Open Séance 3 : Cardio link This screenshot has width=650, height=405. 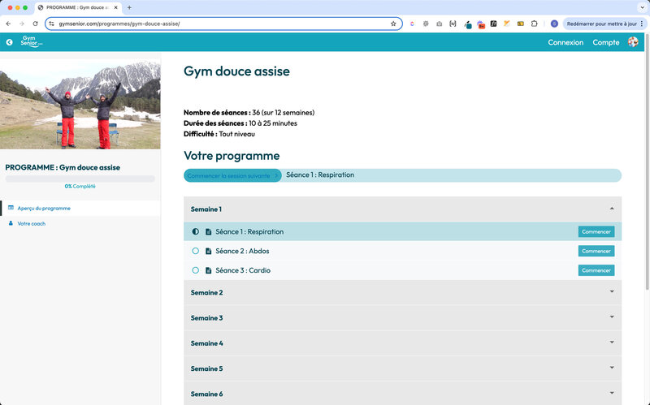coord(243,270)
